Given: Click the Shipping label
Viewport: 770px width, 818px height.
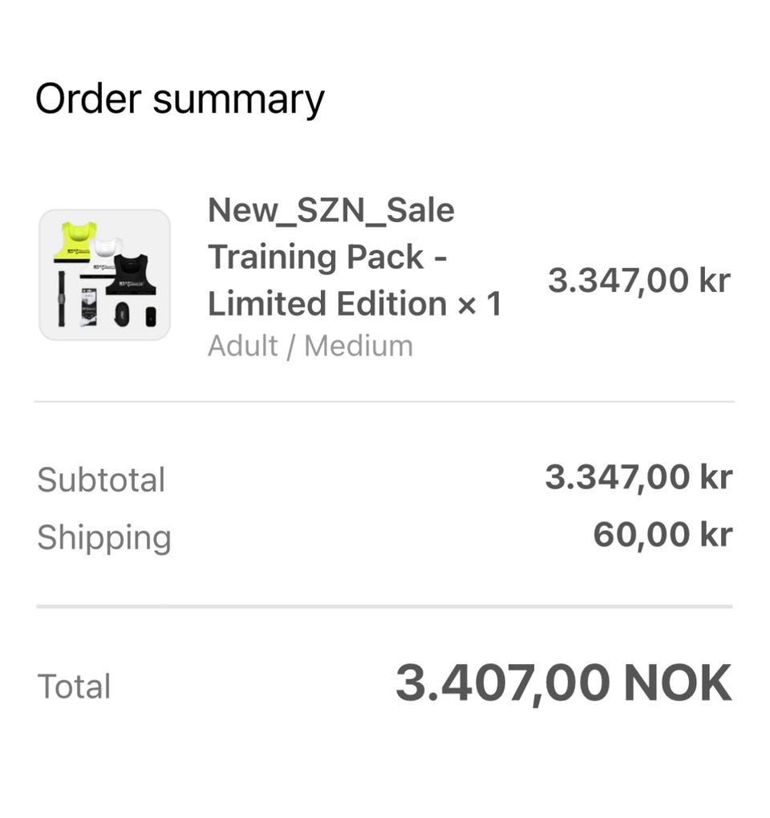Looking at the screenshot, I should (104, 537).
